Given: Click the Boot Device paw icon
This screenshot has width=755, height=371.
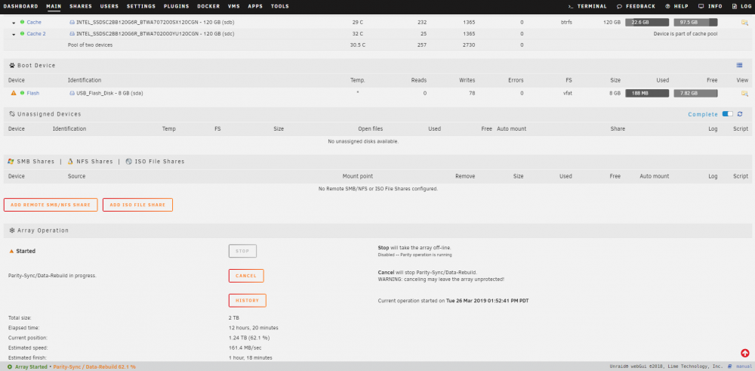Looking at the screenshot, I should pyautogui.click(x=11, y=66).
